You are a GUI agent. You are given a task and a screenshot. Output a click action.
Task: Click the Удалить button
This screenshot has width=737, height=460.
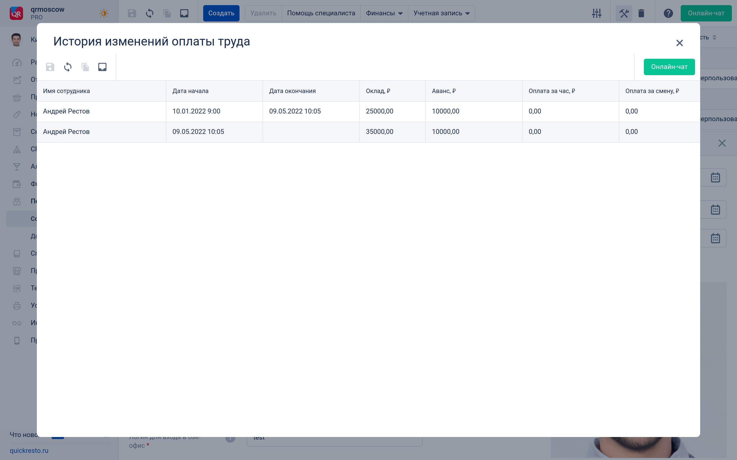[263, 13]
